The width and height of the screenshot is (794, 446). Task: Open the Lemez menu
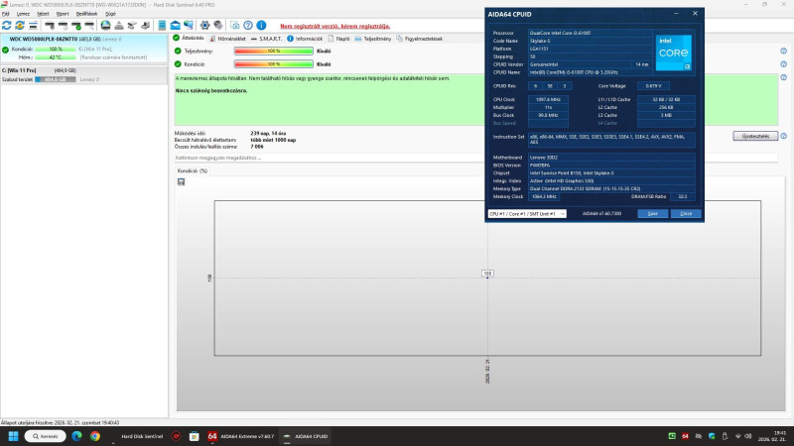pyautogui.click(x=23, y=14)
